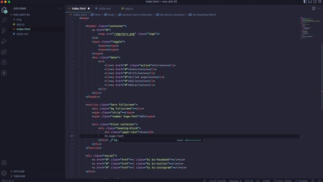The image size is (323, 182).
Task: Toggle the secondary side bar layout icon
Action: (x=315, y=2)
